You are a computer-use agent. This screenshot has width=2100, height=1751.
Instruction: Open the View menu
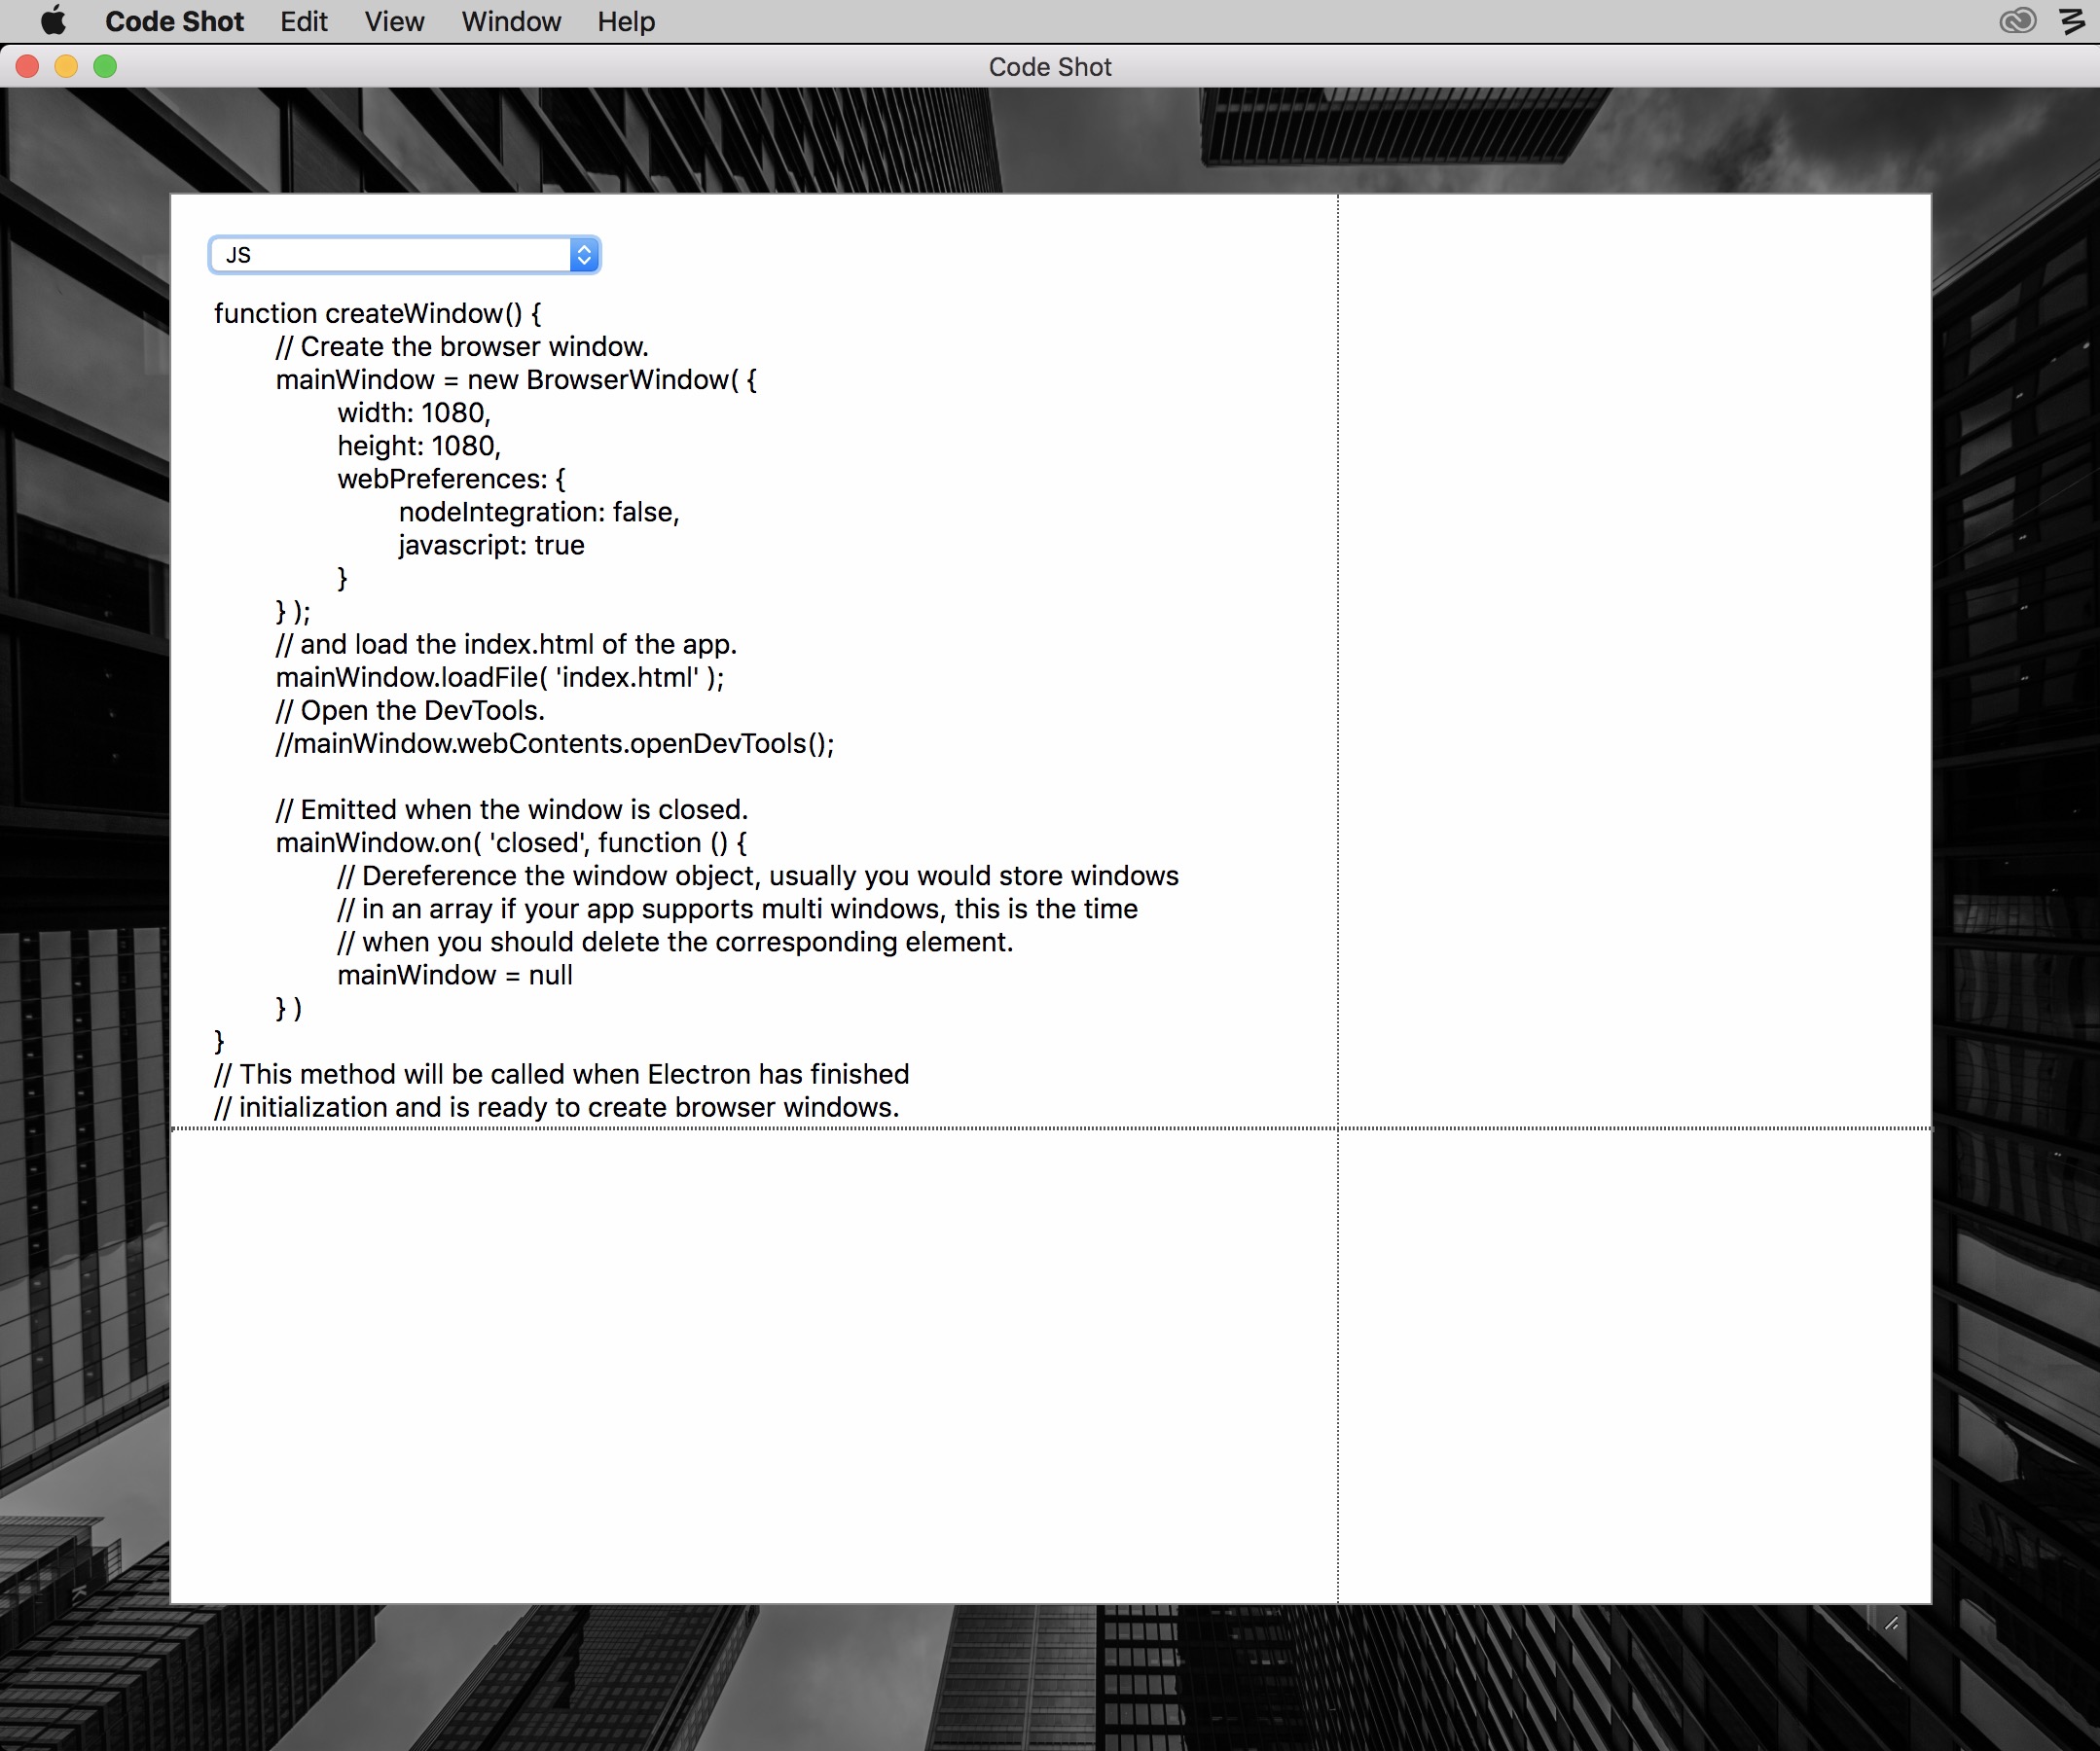point(394,21)
